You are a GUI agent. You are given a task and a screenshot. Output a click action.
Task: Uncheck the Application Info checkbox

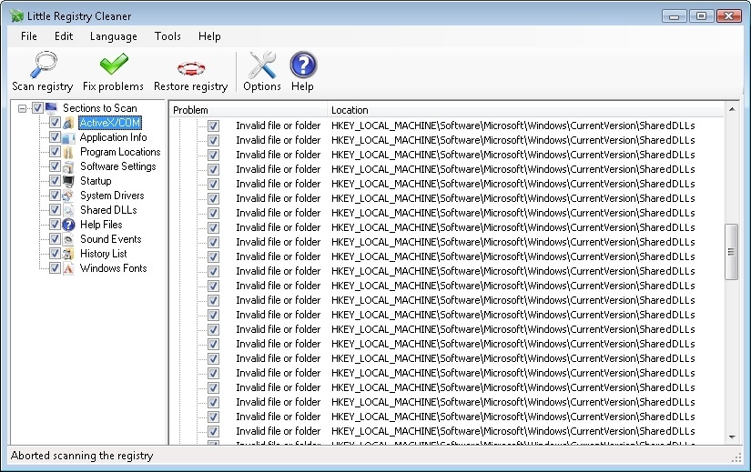pyautogui.click(x=55, y=137)
